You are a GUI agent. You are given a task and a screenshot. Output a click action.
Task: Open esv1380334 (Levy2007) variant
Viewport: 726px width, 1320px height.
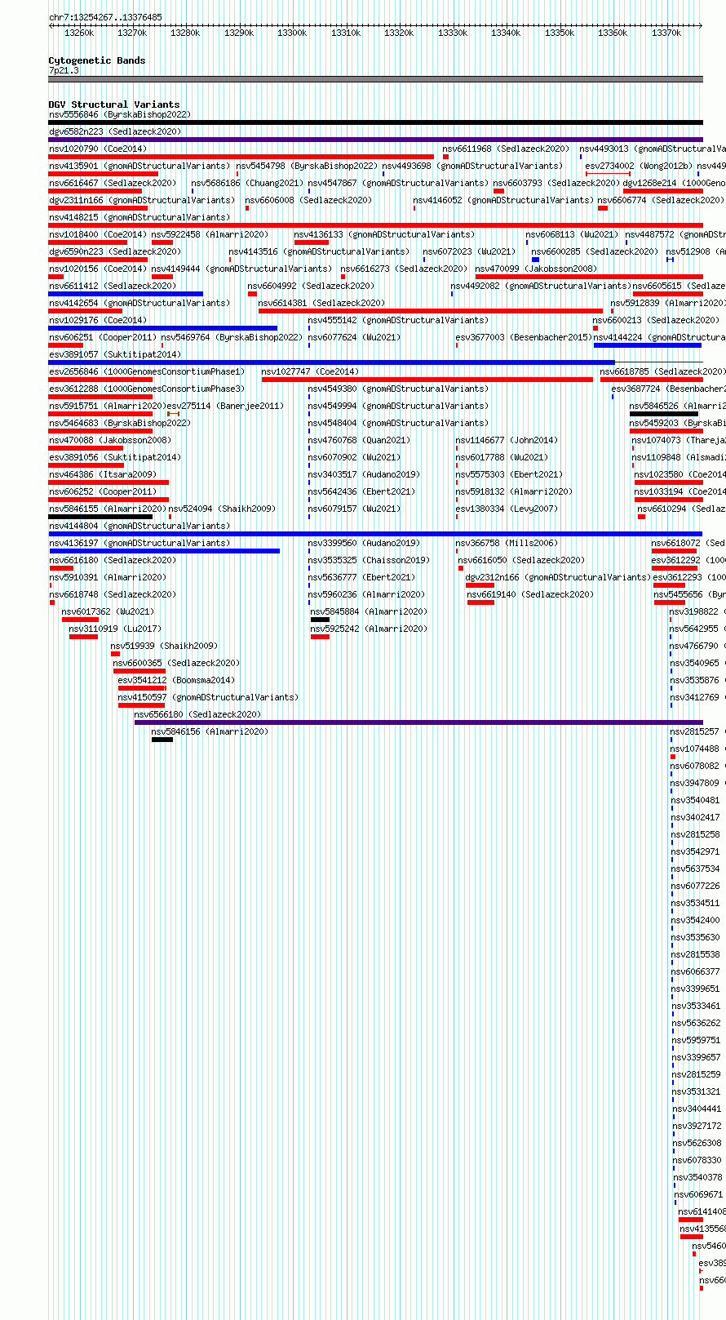pyautogui.click(x=507, y=509)
